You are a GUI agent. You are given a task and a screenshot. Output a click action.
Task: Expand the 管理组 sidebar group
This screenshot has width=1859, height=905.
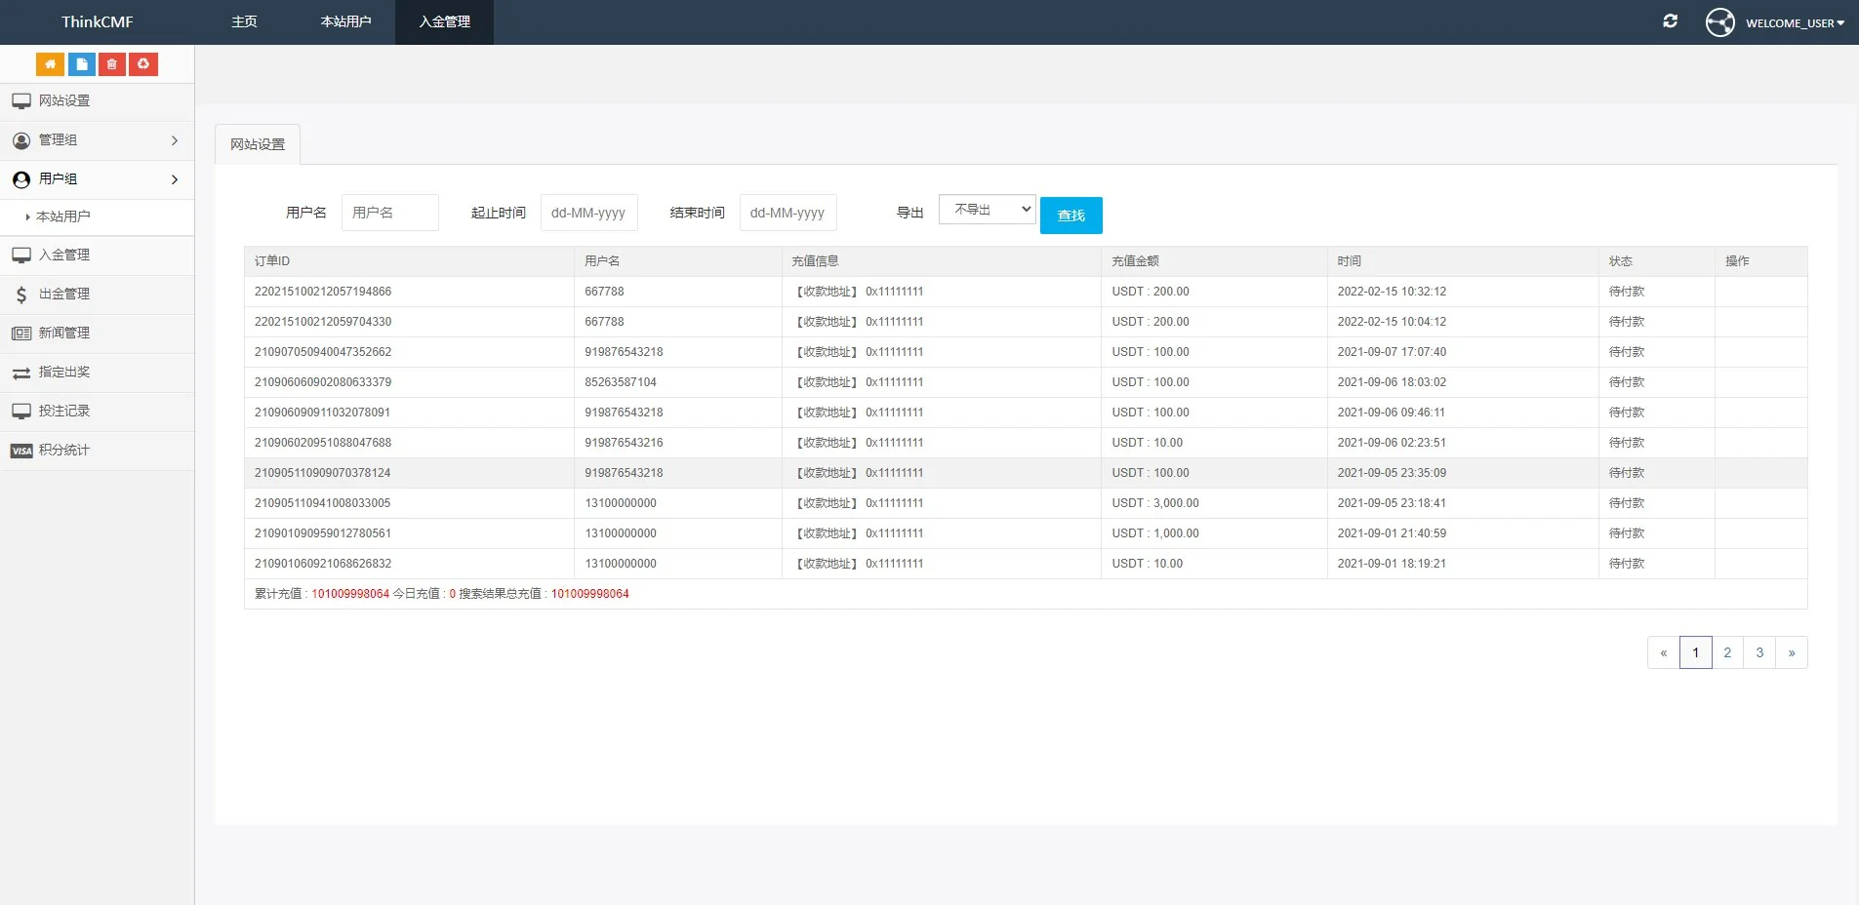[97, 140]
